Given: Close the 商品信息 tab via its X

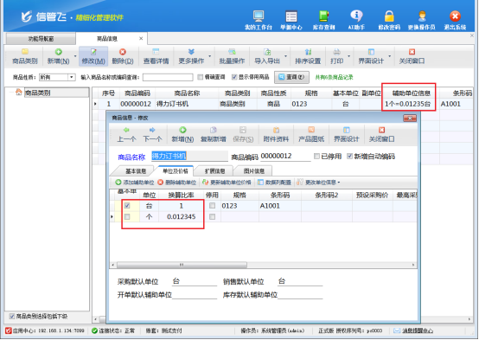Looking at the screenshot, I should pyautogui.click(x=141, y=39).
